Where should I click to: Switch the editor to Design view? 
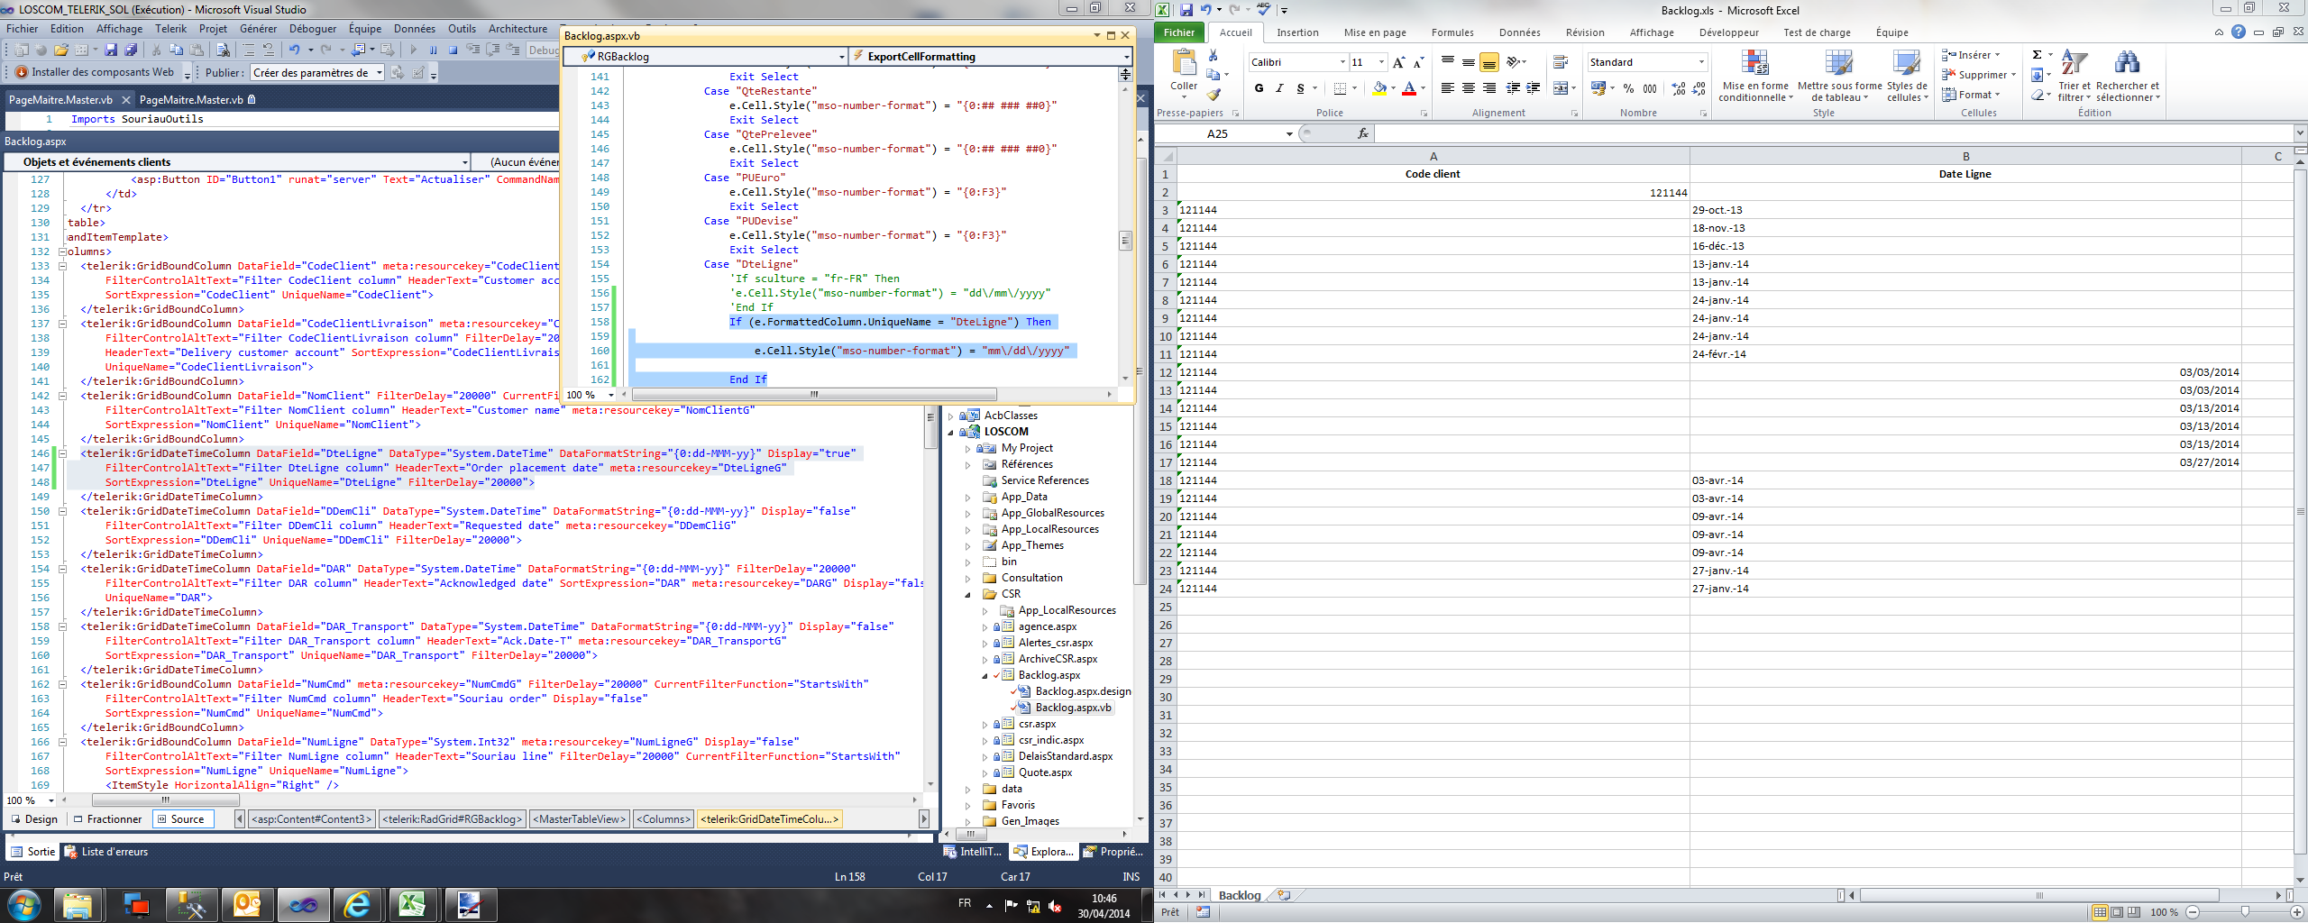tap(34, 819)
